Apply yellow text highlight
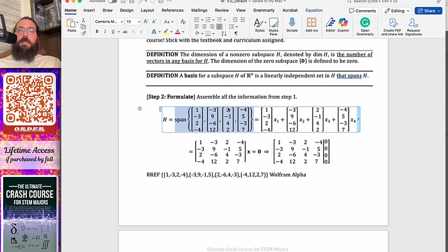448x252 pixels. point(165,31)
